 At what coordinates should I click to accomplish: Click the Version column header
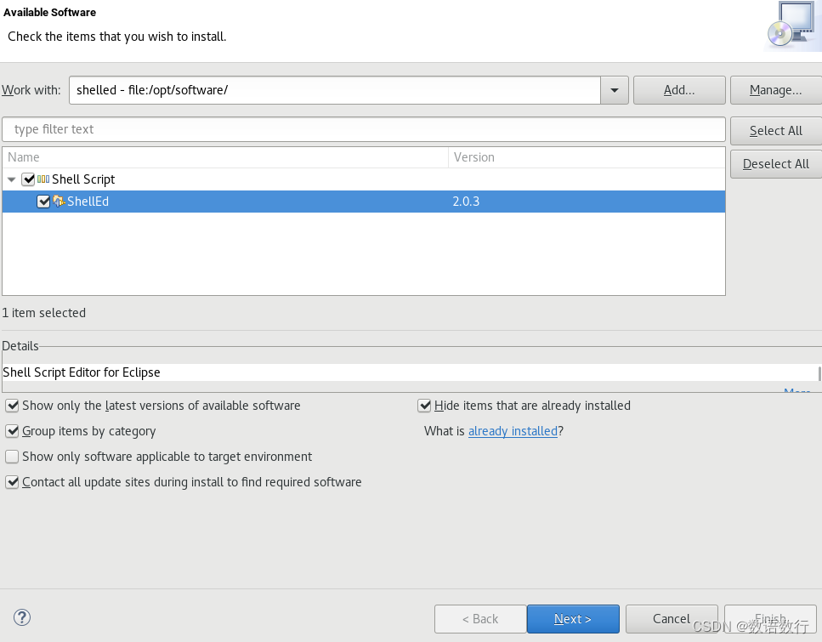[x=587, y=157]
